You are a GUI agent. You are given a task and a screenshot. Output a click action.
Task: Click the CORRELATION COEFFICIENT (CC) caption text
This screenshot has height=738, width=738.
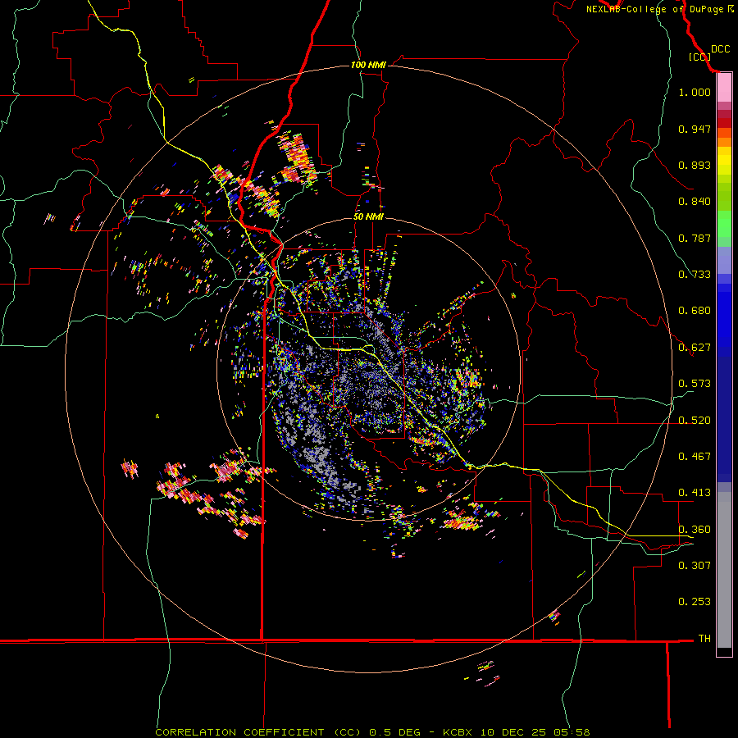coord(258,732)
